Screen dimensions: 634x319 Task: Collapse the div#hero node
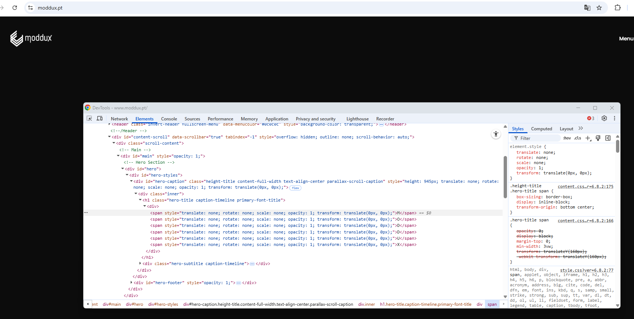coord(123,169)
